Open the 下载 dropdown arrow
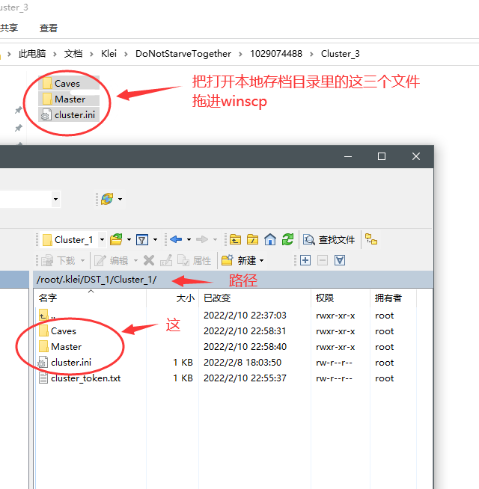The height and width of the screenshot is (489, 479). 83,260
